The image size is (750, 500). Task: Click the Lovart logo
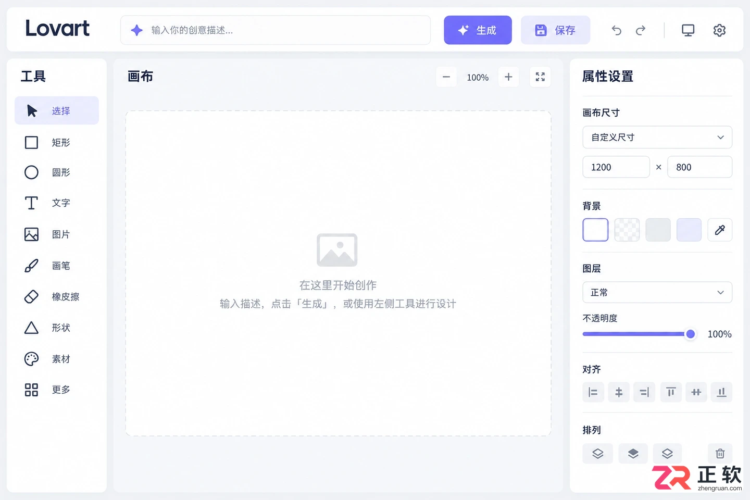57,28
